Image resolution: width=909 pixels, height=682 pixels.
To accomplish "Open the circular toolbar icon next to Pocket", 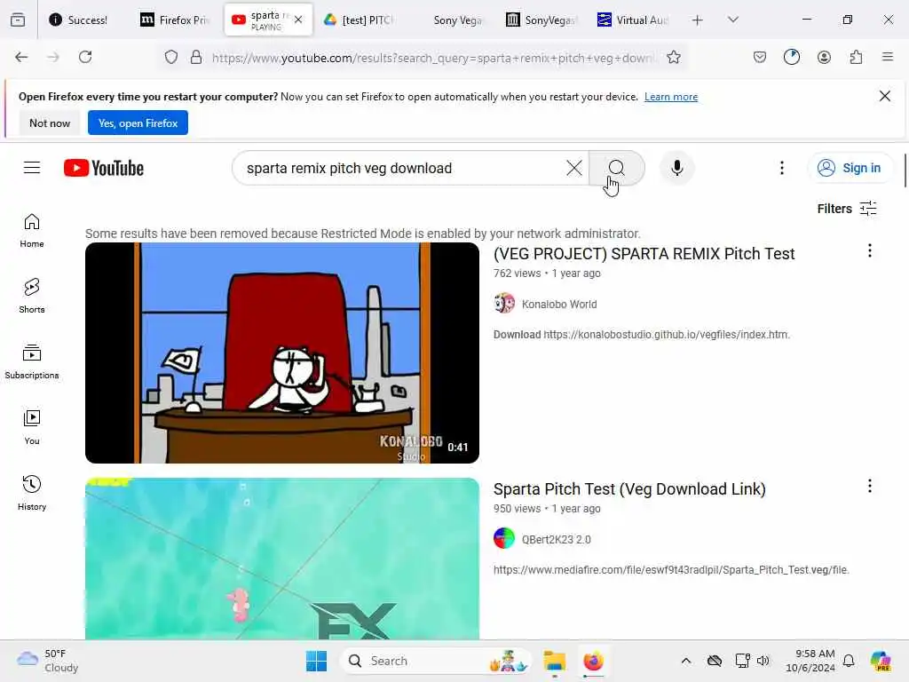I will pyautogui.click(x=791, y=57).
